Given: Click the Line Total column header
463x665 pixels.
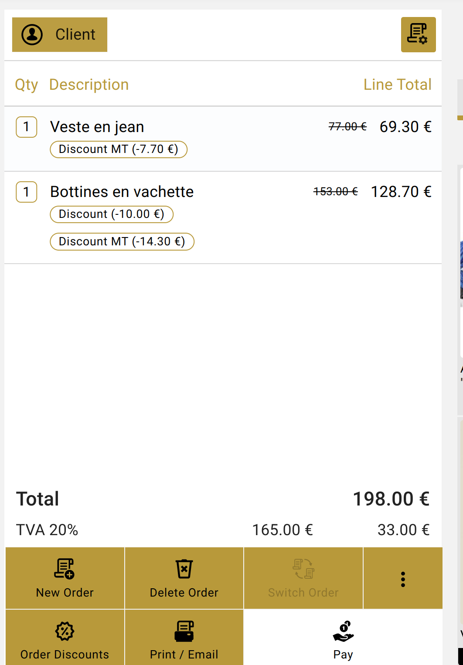Looking at the screenshot, I should point(398,85).
